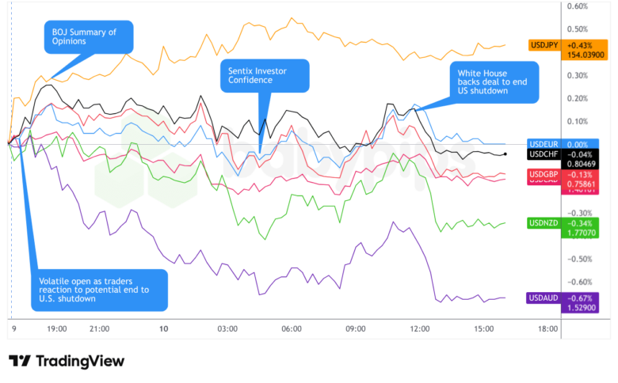This screenshot has height=383, width=618.
Task: Click the 12:00 time axis label
Action: tap(420, 328)
